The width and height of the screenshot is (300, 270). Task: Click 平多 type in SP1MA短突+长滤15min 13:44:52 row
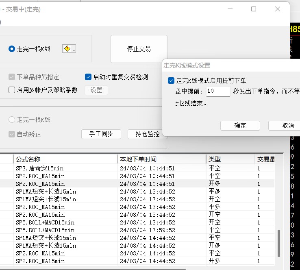click(x=215, y=192)
